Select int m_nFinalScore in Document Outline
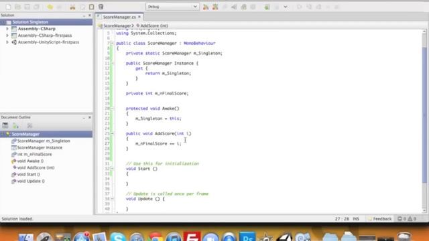429x241 pixels. tap(34, 155)
